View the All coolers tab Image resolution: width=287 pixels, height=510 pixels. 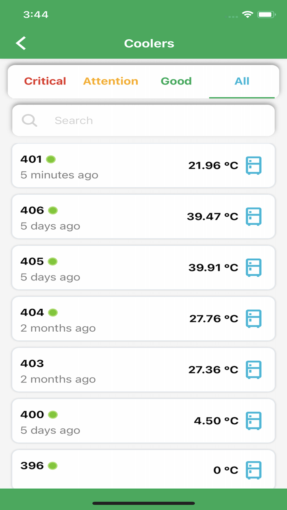coord(242,81)
